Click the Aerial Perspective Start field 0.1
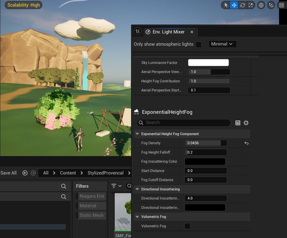 tap(209, 90)
